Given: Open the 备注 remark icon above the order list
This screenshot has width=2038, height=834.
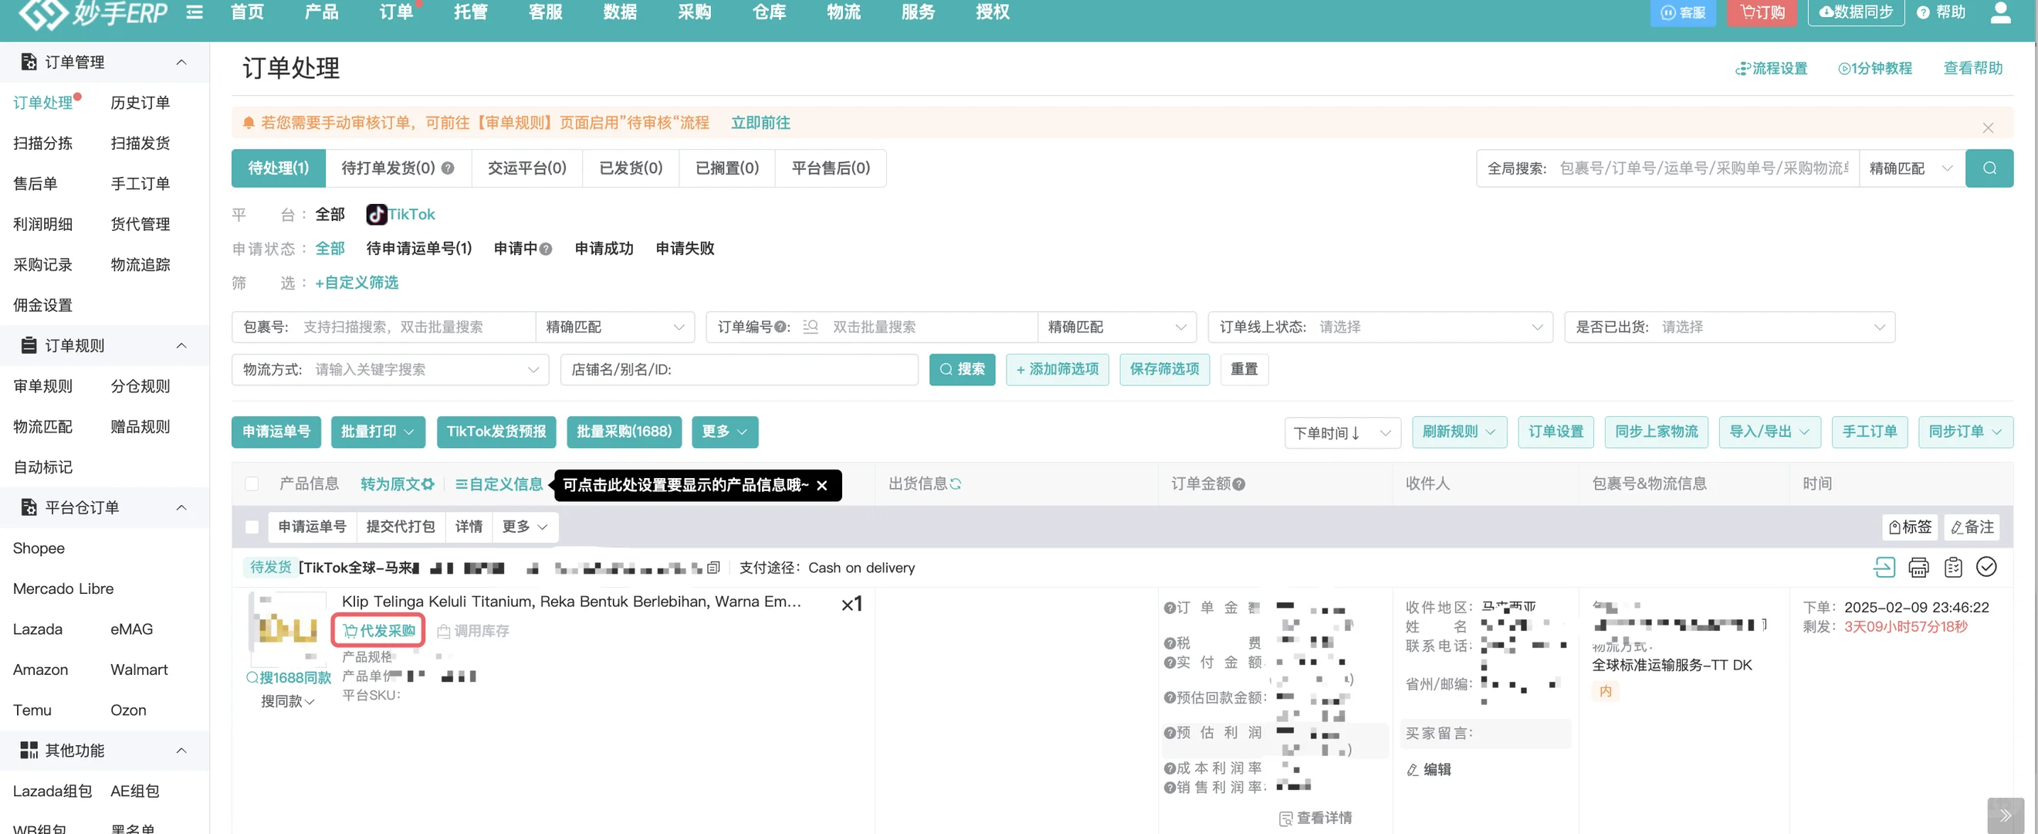Looking at the screenshot, I should point(1972,526).
